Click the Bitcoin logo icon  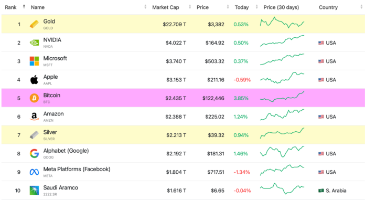point(34,98)
